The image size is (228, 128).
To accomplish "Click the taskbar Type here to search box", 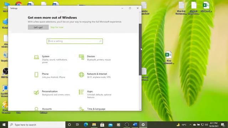I will tap(37, 125).
